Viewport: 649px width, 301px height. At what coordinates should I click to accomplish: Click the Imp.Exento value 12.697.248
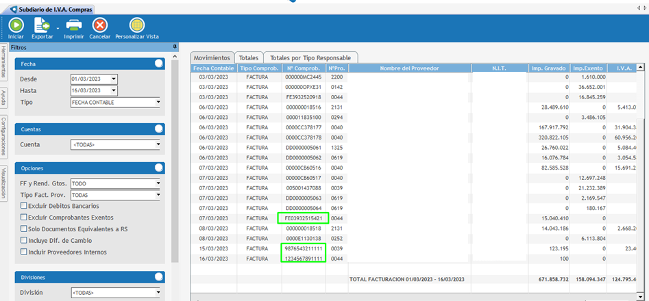pos(592,178)
